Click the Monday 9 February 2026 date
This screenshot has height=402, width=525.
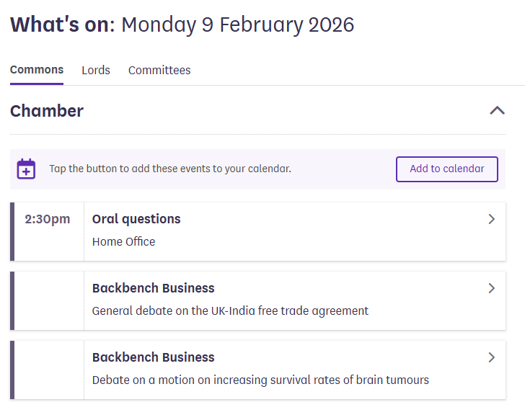pos(238,24)
